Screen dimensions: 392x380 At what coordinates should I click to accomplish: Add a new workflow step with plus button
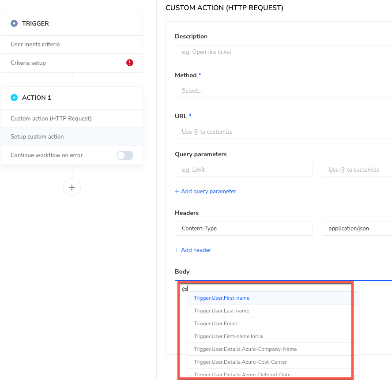point(72,187)
